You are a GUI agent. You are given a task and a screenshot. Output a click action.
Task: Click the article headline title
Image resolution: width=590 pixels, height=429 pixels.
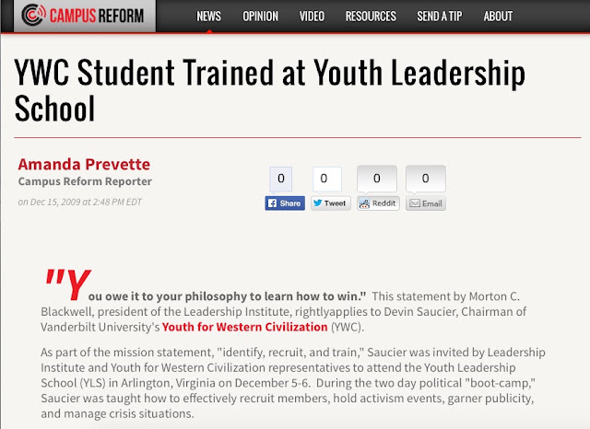point(269,90)
